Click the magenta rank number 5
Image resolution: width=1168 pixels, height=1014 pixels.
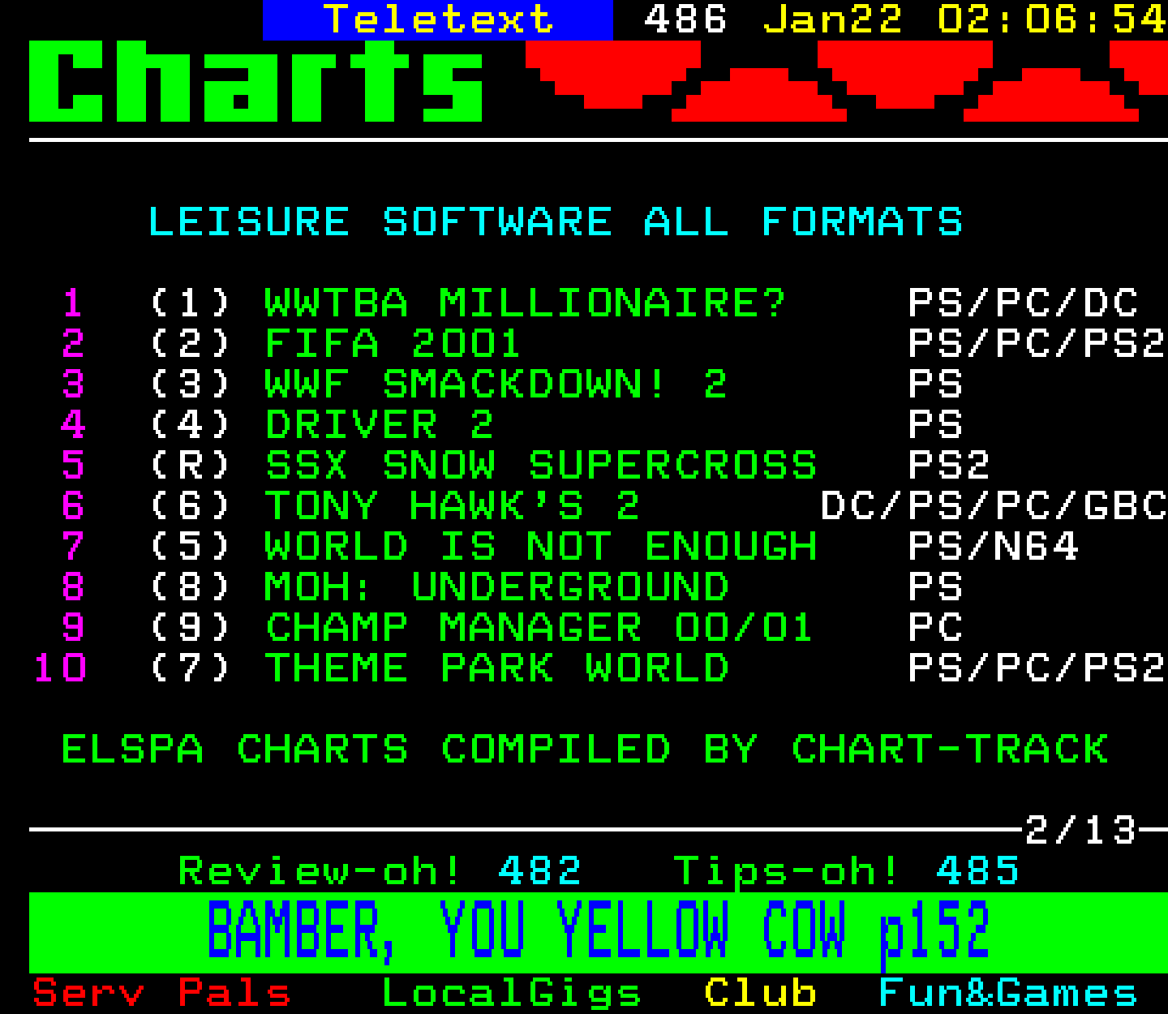(x=73, y=465)
